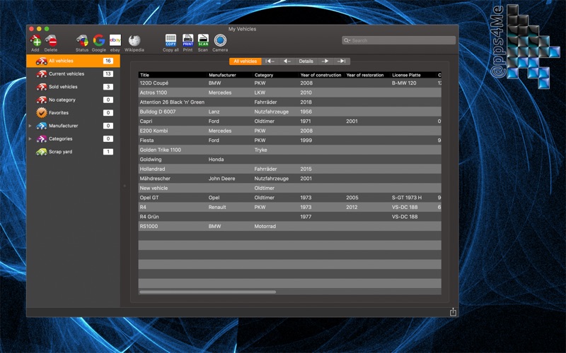The image size is (566, 353).
Task: Sort by the Title column header
Action: coord(173,75)
